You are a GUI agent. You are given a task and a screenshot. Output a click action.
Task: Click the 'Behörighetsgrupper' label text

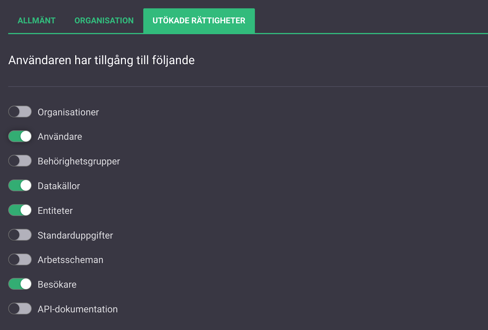(79, 161)
